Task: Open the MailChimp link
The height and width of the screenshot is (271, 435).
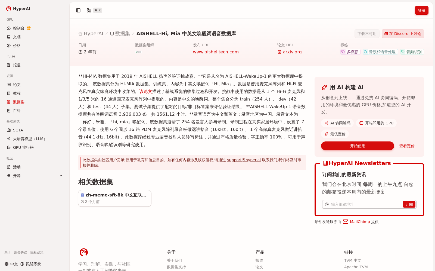Action: (356, 222)
